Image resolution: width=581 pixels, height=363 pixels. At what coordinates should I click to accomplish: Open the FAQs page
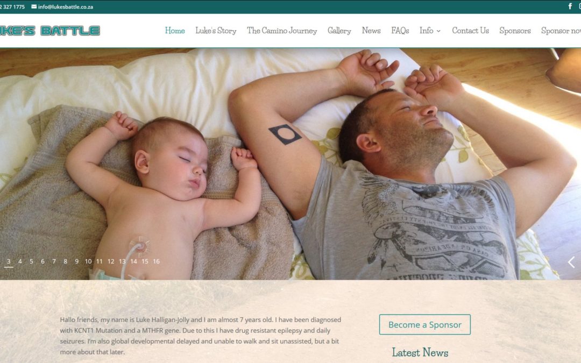pyautogui.click(x=400, y=31)
